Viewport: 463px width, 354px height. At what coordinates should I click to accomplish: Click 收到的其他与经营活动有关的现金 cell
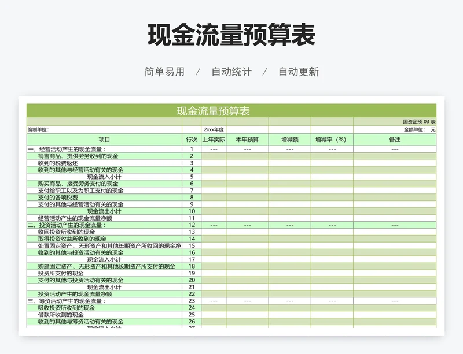click(x=104, y=170)
